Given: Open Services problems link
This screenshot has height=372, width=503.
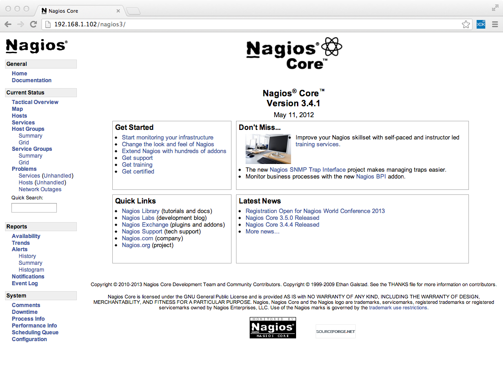Looking at the screenshot, I should (x=30, y=176).
